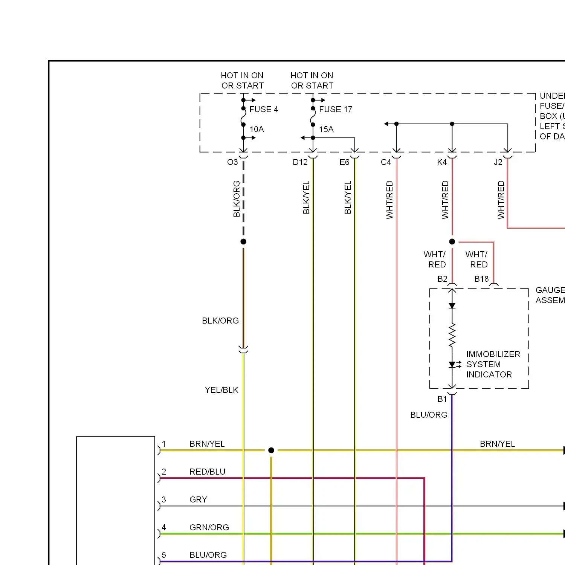This screenshot has width=565, height=565.
Task: Select connector label J2
Action: click(498, 162)
